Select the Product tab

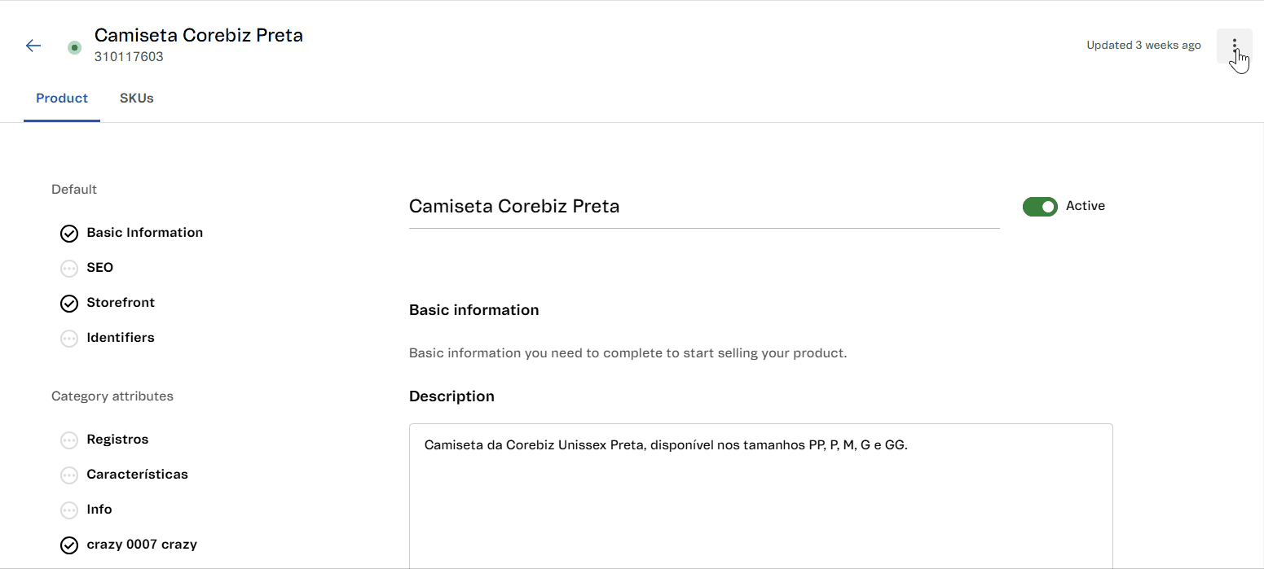point(62,98)
